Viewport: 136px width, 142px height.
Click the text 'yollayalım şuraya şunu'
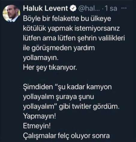click(x=59, y=97)
